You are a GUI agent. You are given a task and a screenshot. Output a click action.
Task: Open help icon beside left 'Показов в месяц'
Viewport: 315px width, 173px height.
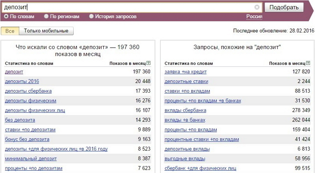(x=148, y=63)
